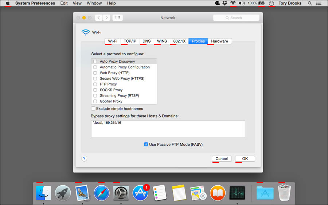This screenshot has height=205, width=328.
Task: Open the Edit menu
Action: tap(64, 3)
